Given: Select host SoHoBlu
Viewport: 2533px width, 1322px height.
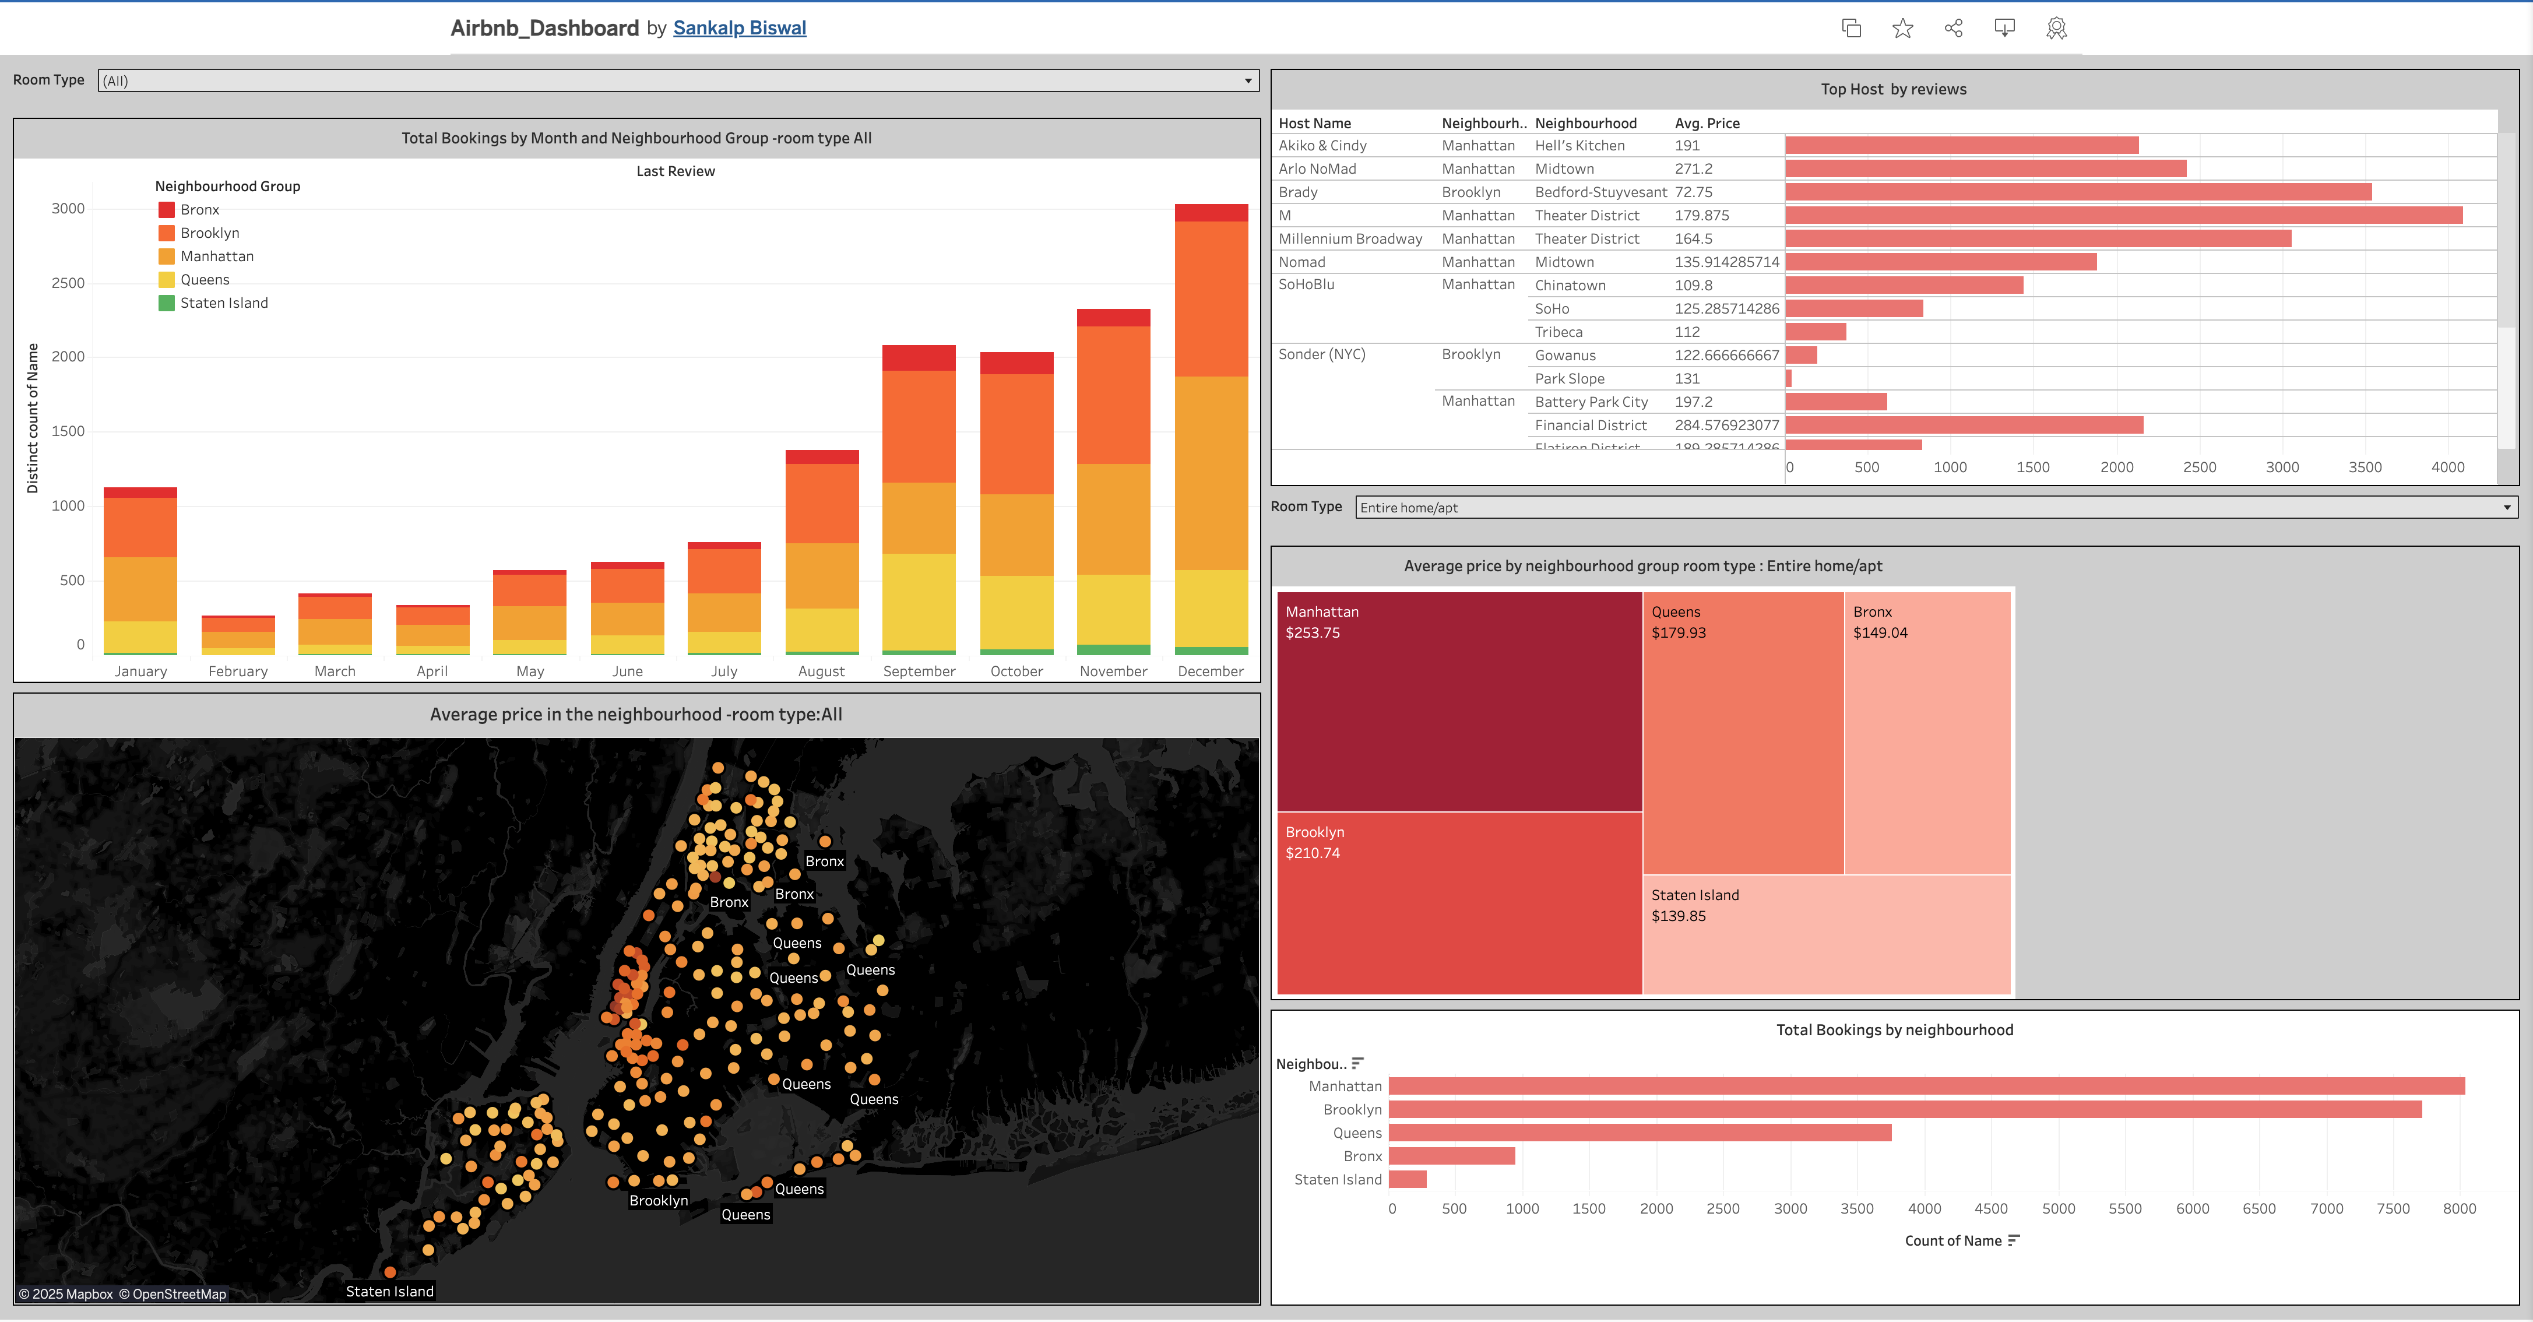Looking at the screenshot, I should tap(1306, 284).
